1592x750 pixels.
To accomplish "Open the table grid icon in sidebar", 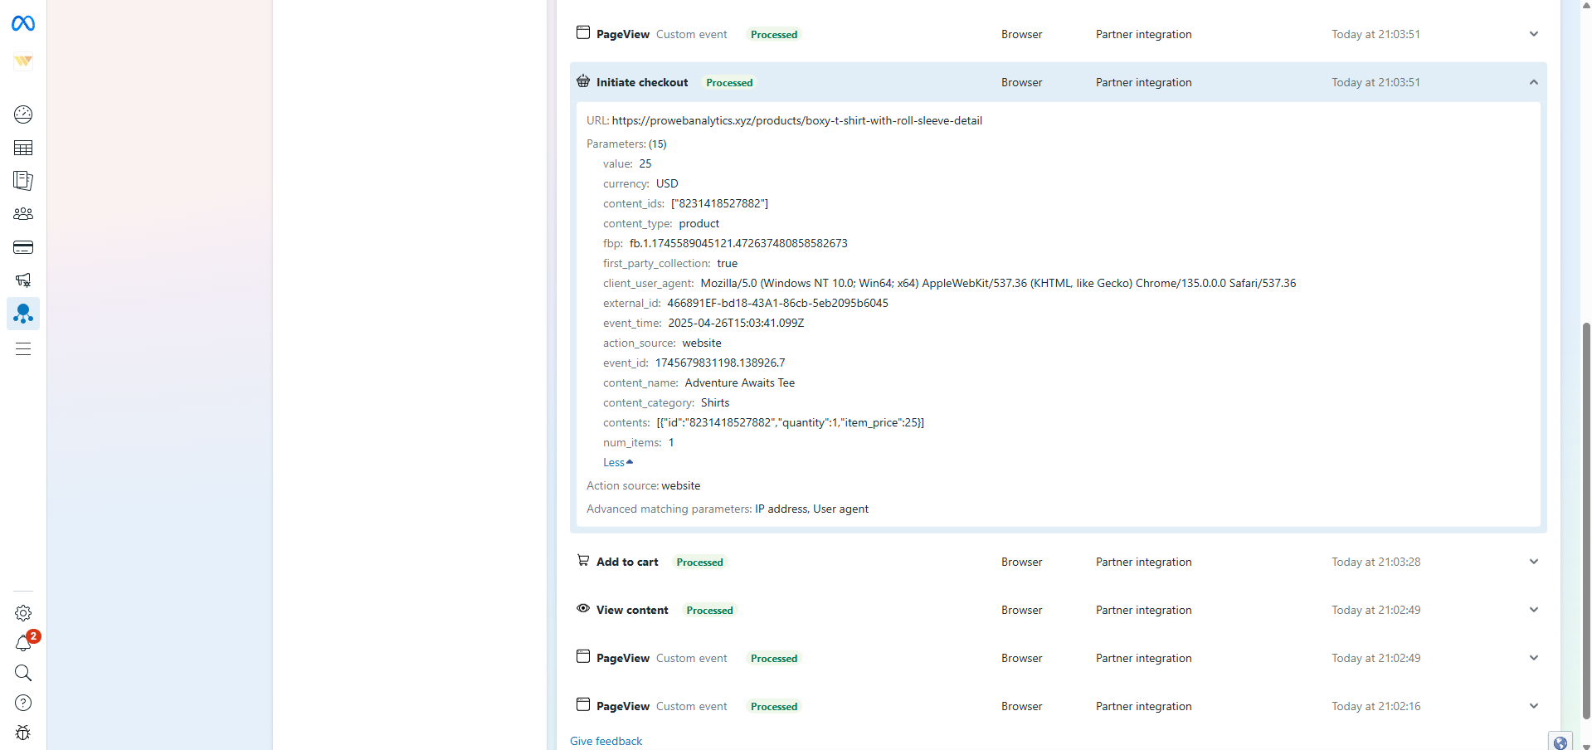I will pyautogui.click(x=23, y=148).
